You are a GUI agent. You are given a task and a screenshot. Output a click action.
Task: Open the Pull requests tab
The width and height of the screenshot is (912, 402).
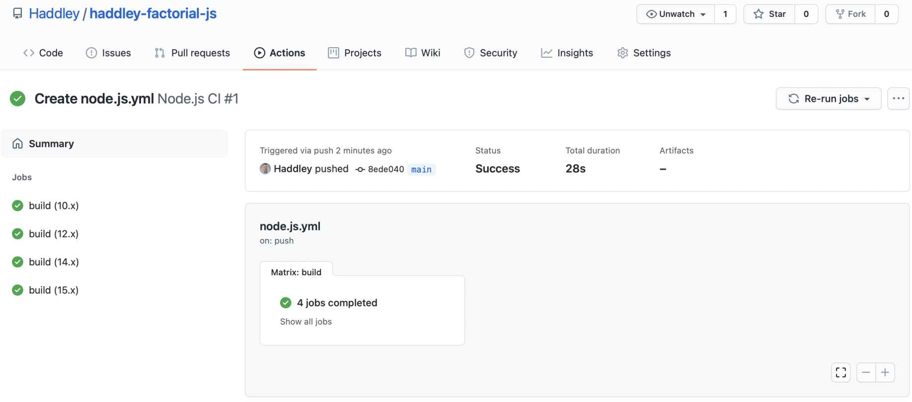point(192,53)
